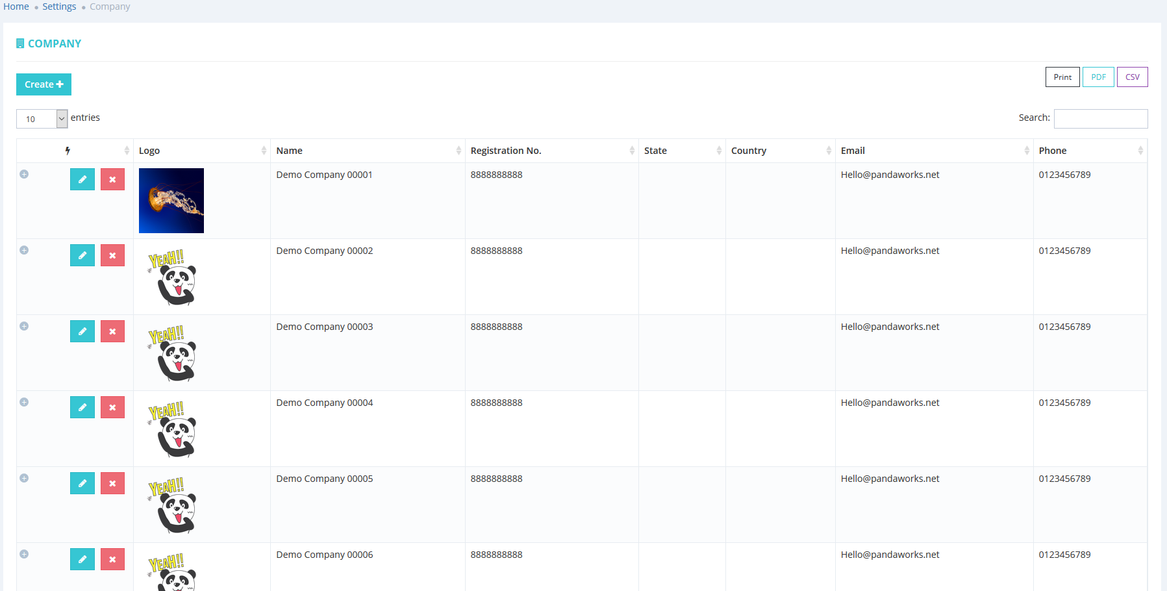Delete Demo Company 00001 using red X
The image size is (1167, 591).
pos(112,179)
